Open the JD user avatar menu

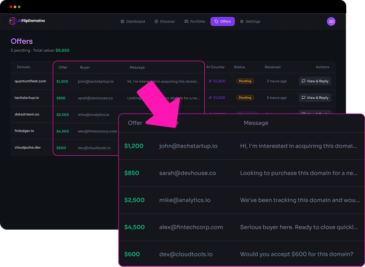(x=331, y=21)
